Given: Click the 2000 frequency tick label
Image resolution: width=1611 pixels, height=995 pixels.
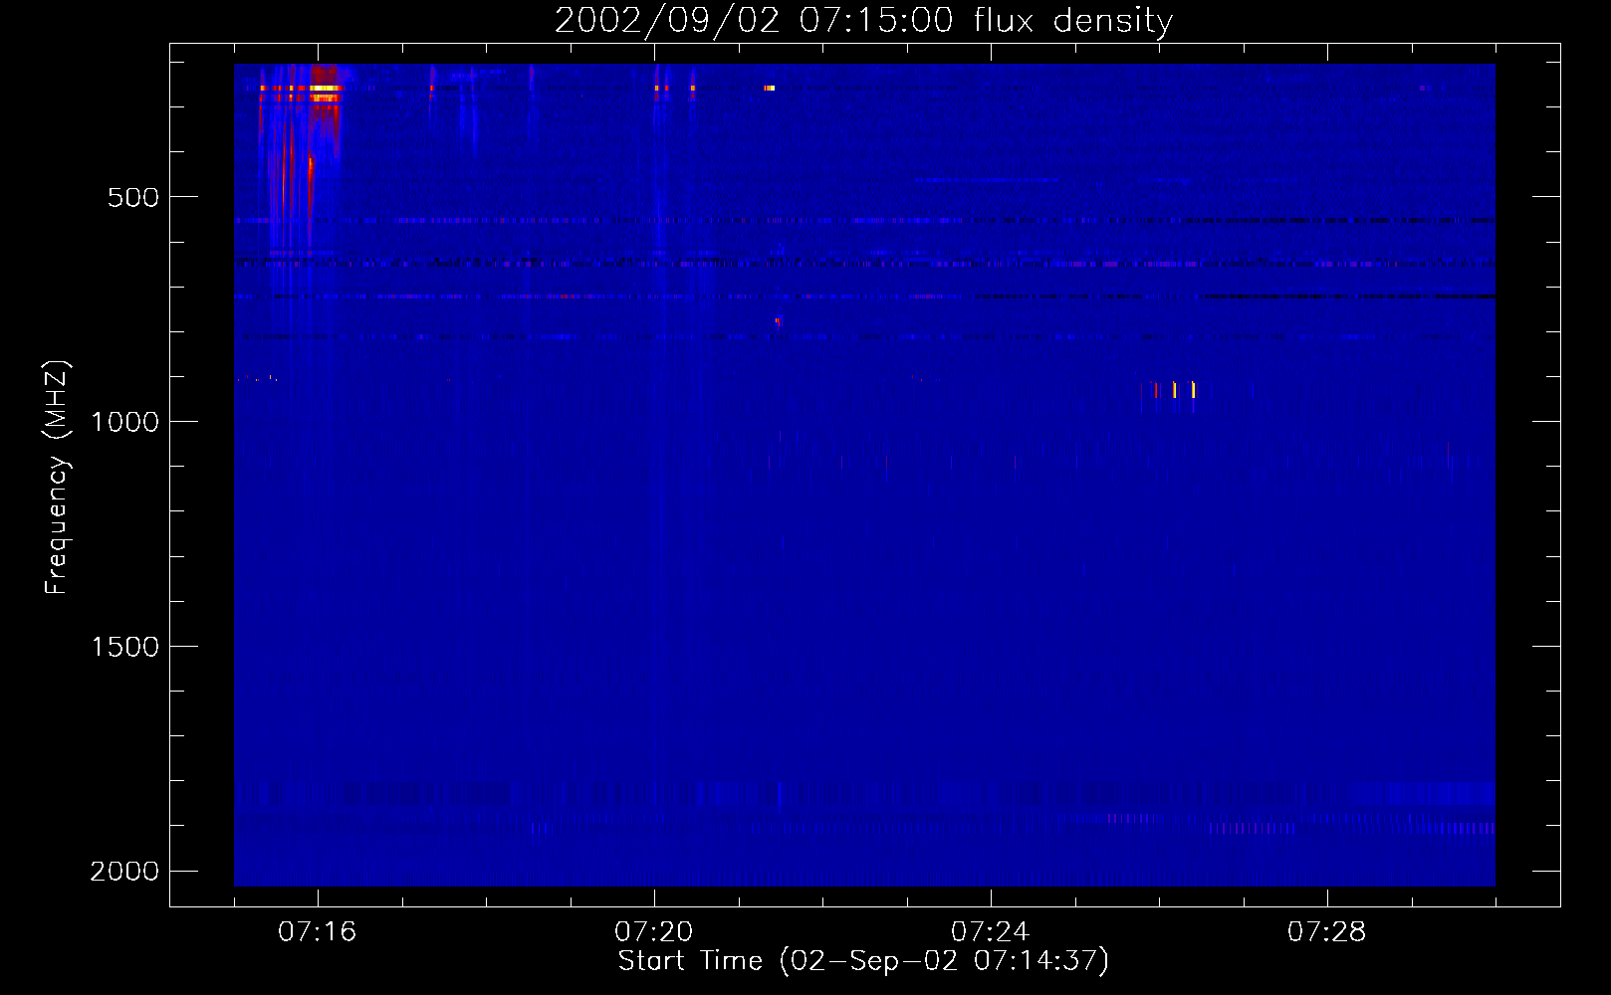Looking at the screenshot, I should click(124, 872).
